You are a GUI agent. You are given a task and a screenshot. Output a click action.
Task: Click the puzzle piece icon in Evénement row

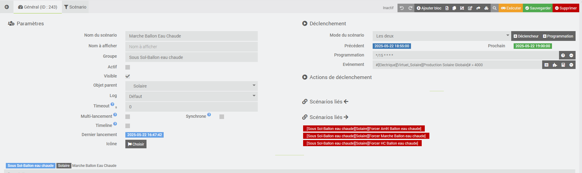pyautogui.click(x=555, y=65)
